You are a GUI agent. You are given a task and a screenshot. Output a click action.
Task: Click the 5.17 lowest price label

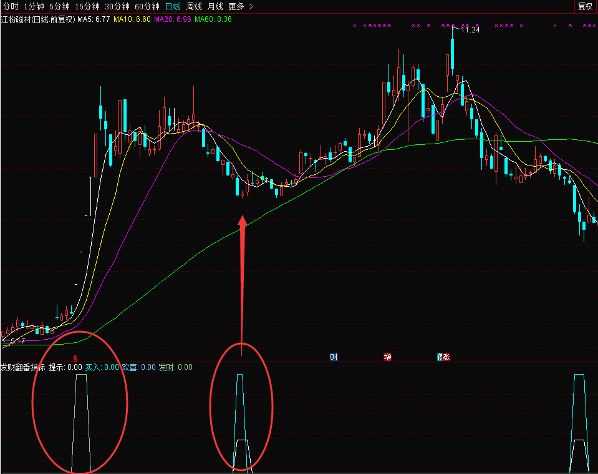(x=17, y=340)
